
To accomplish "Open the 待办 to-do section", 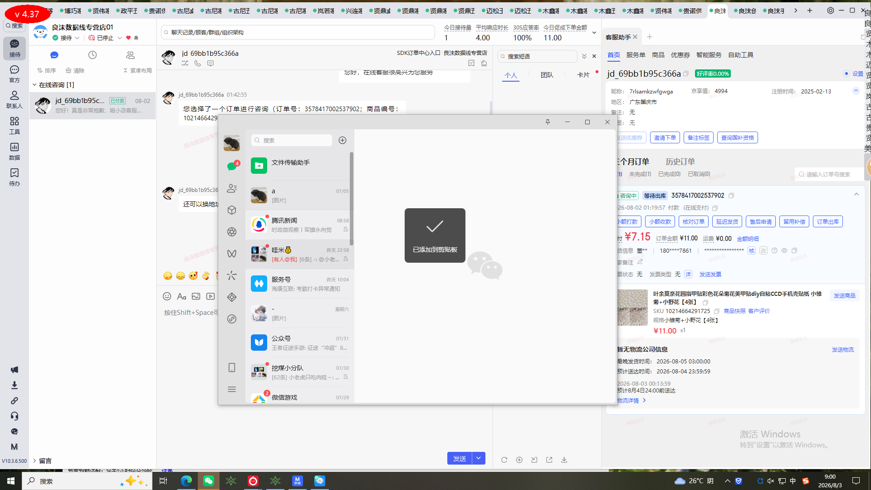I will pos(15,177).
